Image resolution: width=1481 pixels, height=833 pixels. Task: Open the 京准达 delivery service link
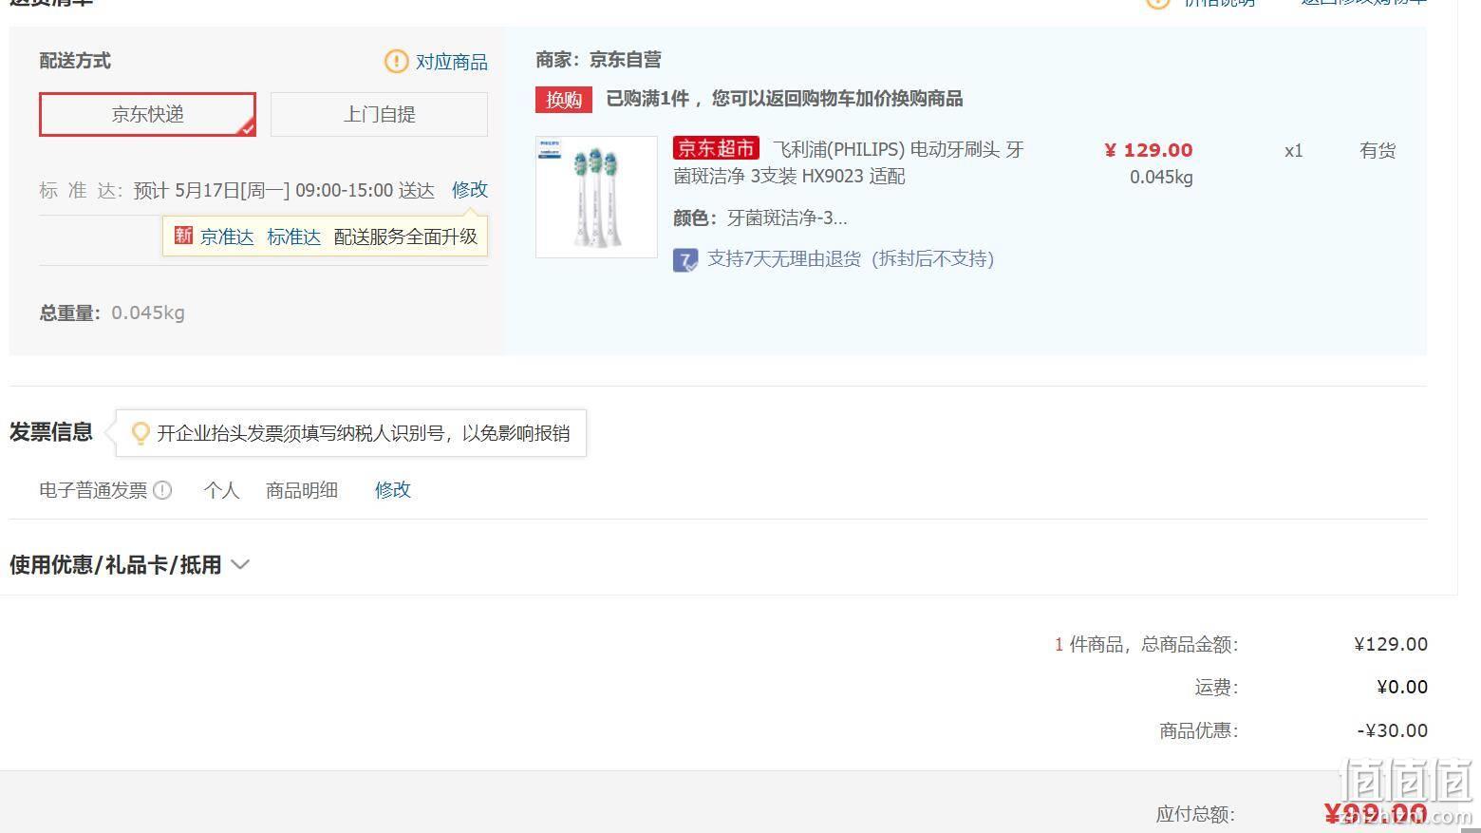click(x=227, y=237)
